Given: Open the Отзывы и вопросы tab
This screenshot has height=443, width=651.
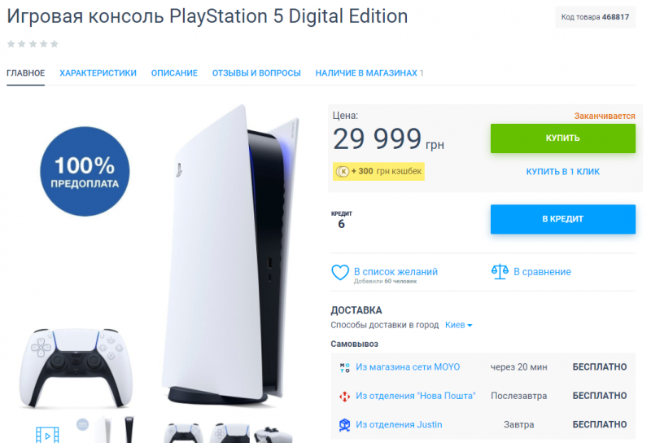Looking at the screenshot, I should tap(256, 73).
